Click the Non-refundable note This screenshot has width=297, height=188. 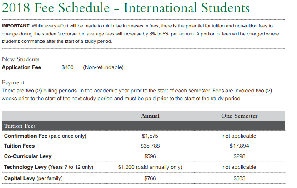[x=103, y=67]
